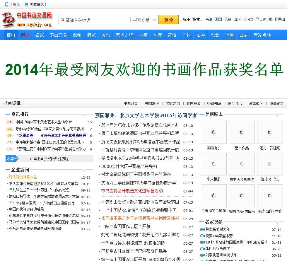Image resolution: width=287 pixels, height=261 pixels.
Task: Select 商城 in the navigation bar
Action: pyautogui.click(x=25, y=35)
